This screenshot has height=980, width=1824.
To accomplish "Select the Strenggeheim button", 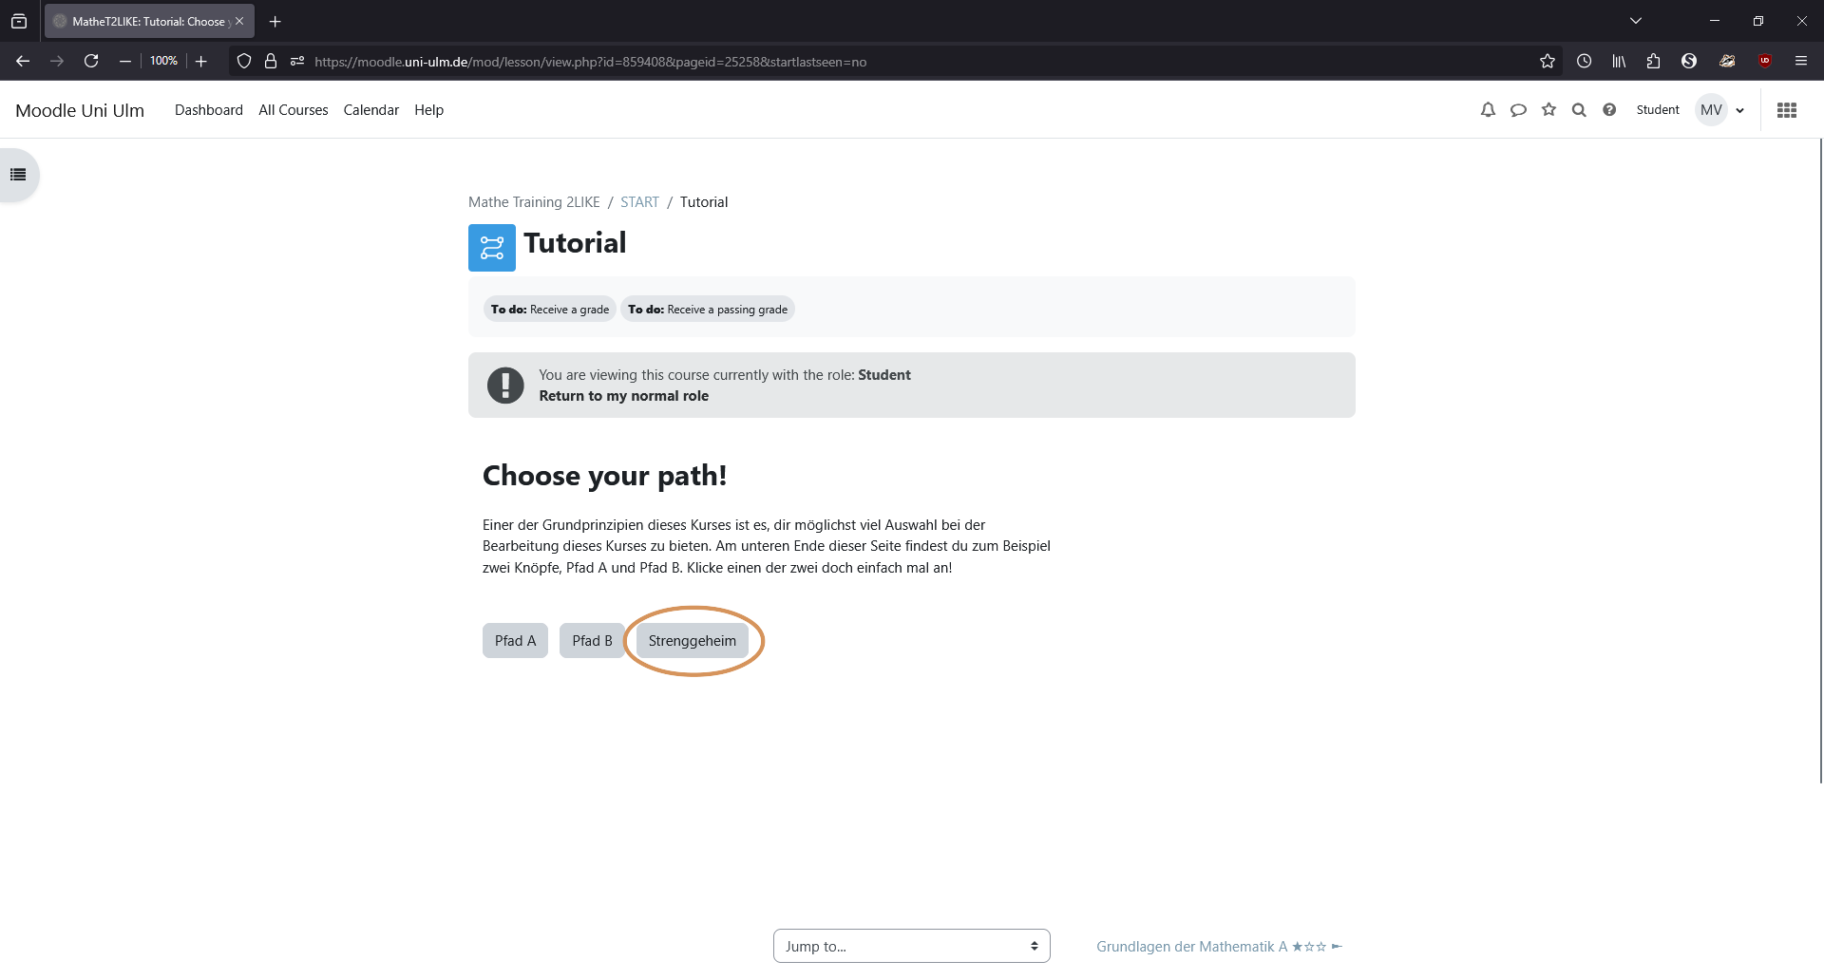I will tap(693, 641).
